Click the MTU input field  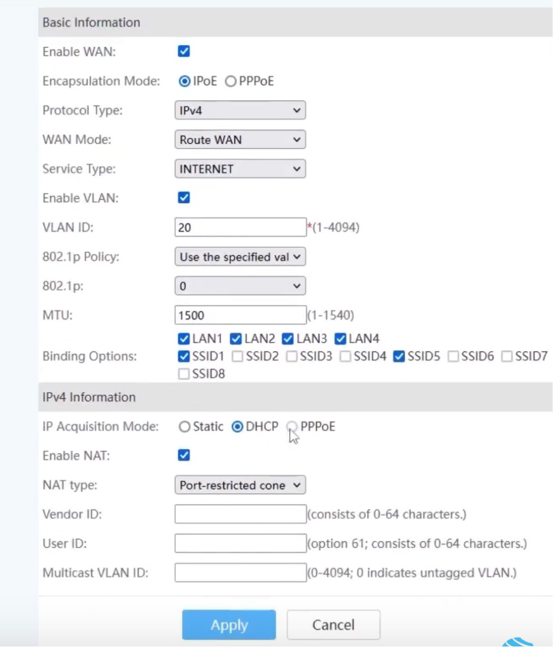240,315
